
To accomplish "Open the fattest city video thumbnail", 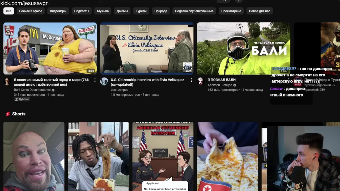I will coord(50,48).
